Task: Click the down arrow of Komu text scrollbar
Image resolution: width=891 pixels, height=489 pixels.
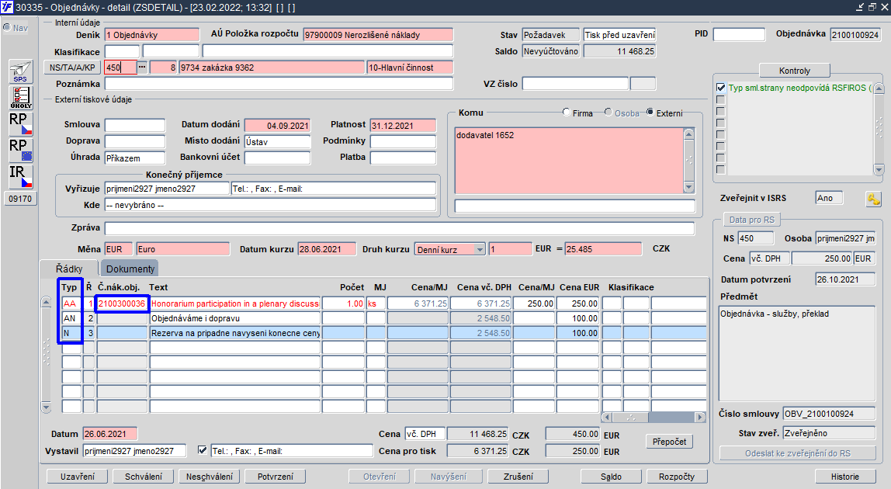Action: coord(688,188)
